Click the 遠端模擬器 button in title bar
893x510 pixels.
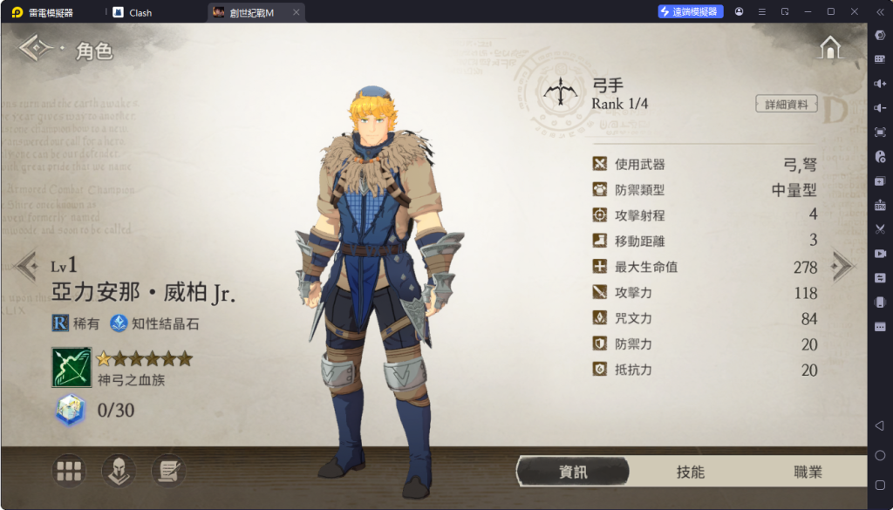(x=691, y=11)
